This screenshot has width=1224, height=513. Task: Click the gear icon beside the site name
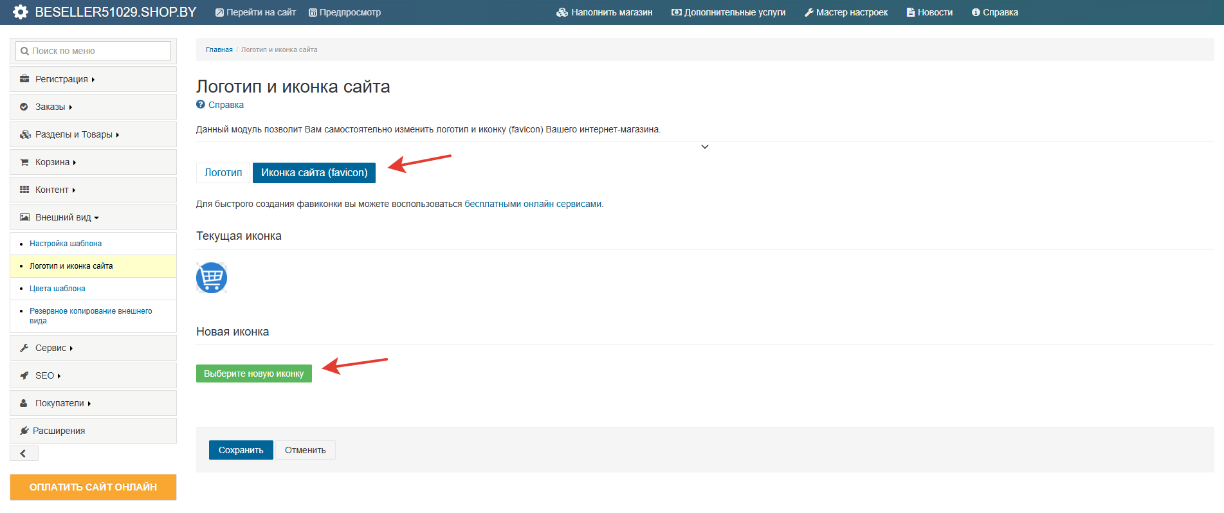click(x=21, y=12)
